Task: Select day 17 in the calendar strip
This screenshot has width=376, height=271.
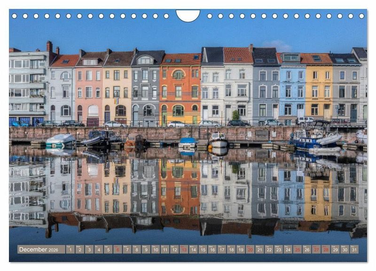Action: 222,249
